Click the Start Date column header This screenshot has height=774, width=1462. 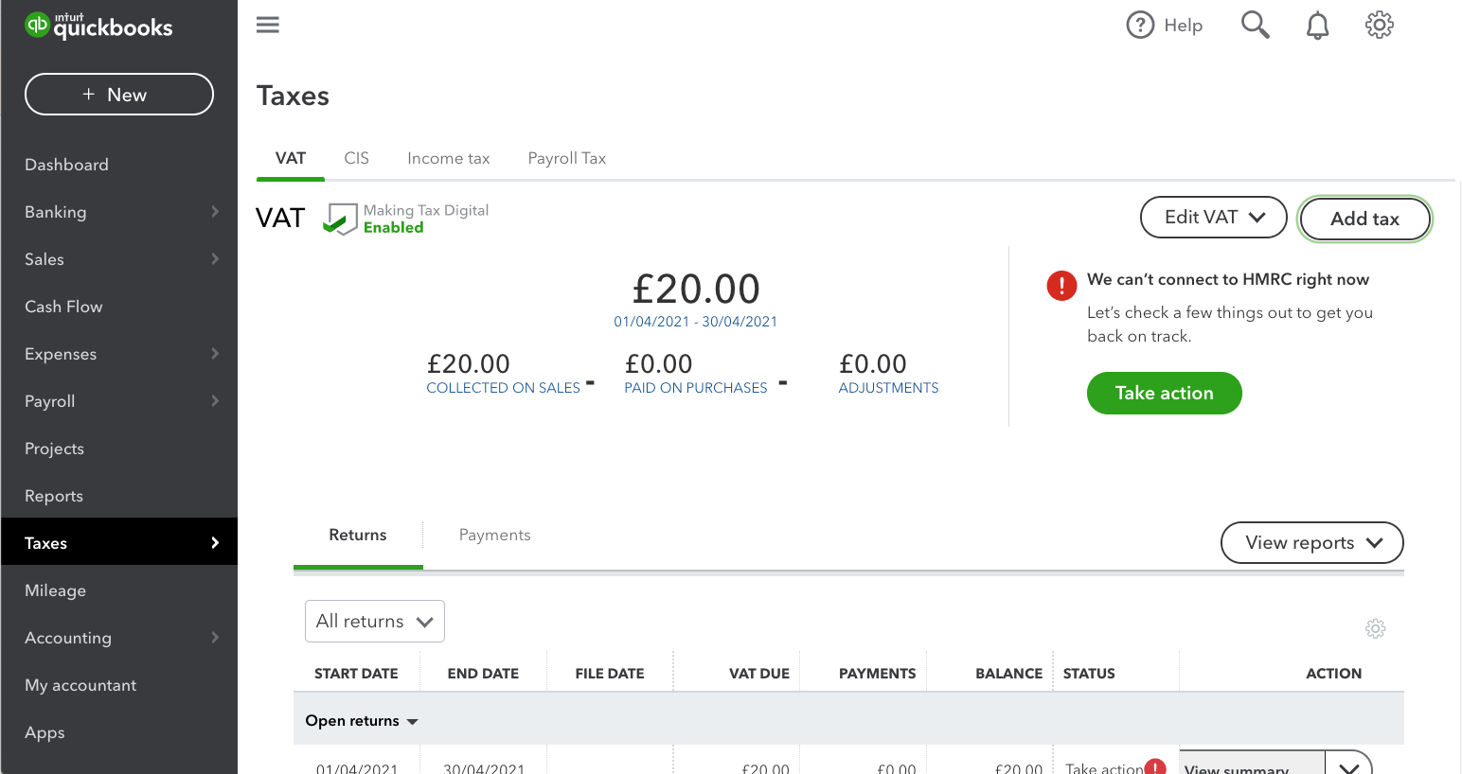click(356, 674)
